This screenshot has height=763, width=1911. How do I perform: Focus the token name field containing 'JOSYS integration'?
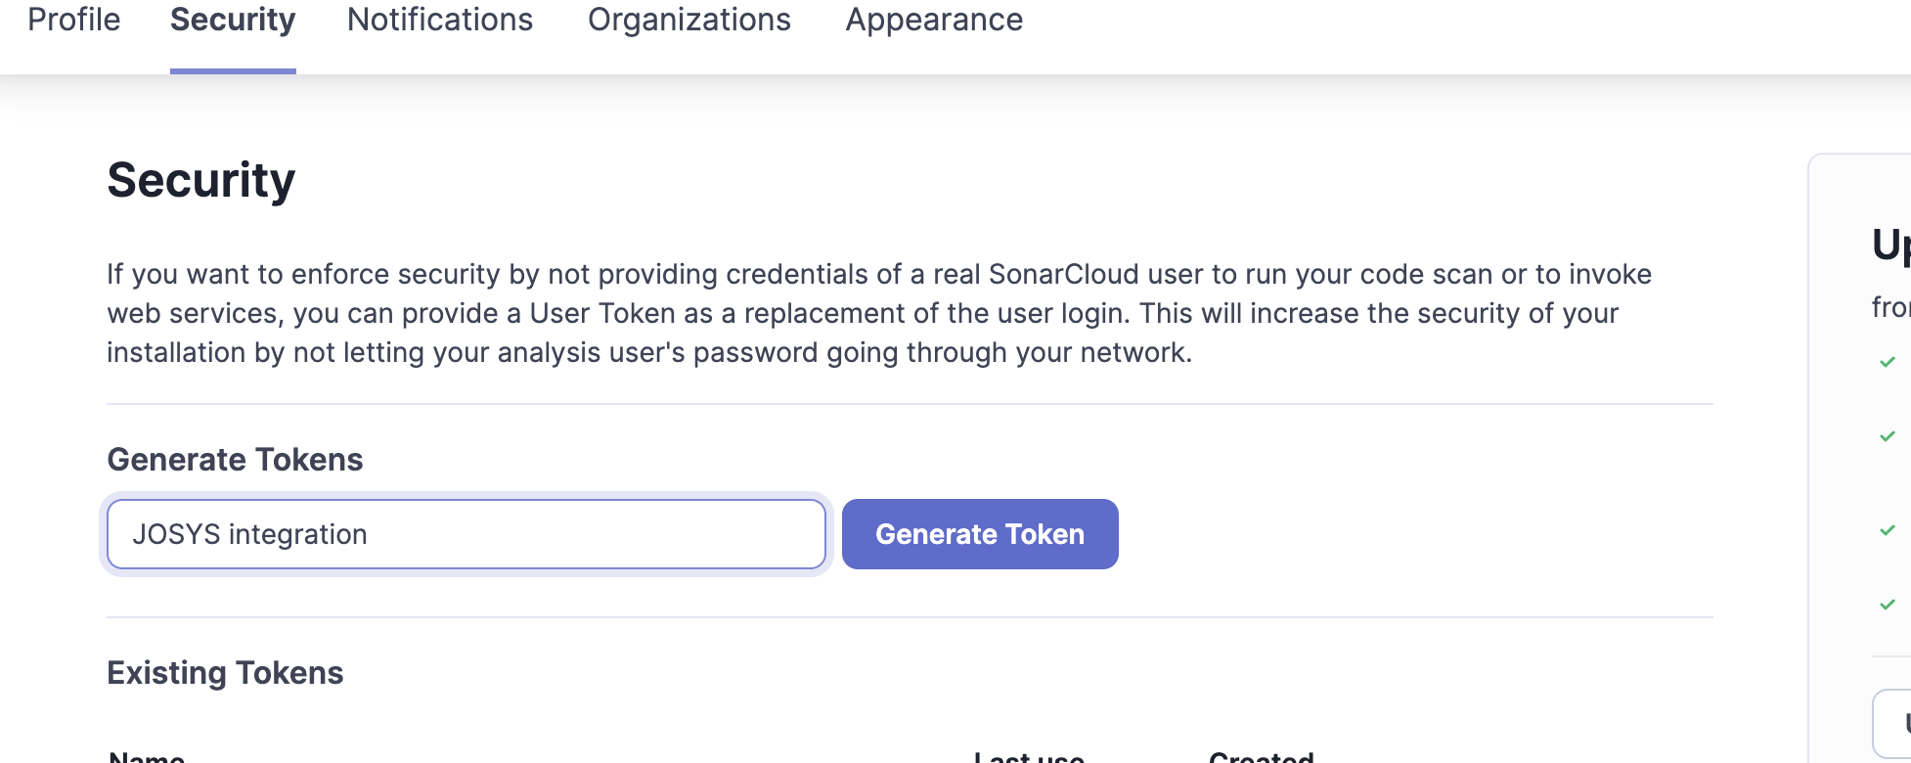466,534
